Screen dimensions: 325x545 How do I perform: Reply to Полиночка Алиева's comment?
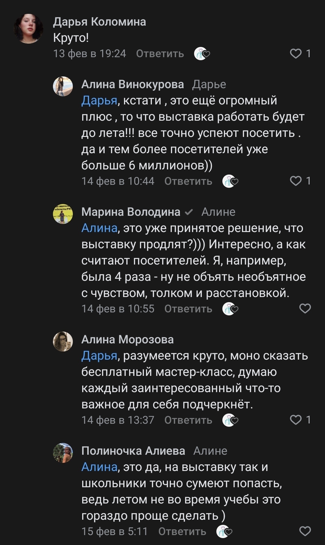(182, 531)
